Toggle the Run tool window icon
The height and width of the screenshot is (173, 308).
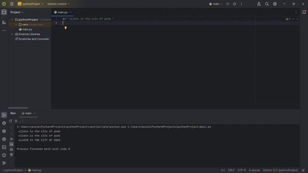(x=4, y=115)
